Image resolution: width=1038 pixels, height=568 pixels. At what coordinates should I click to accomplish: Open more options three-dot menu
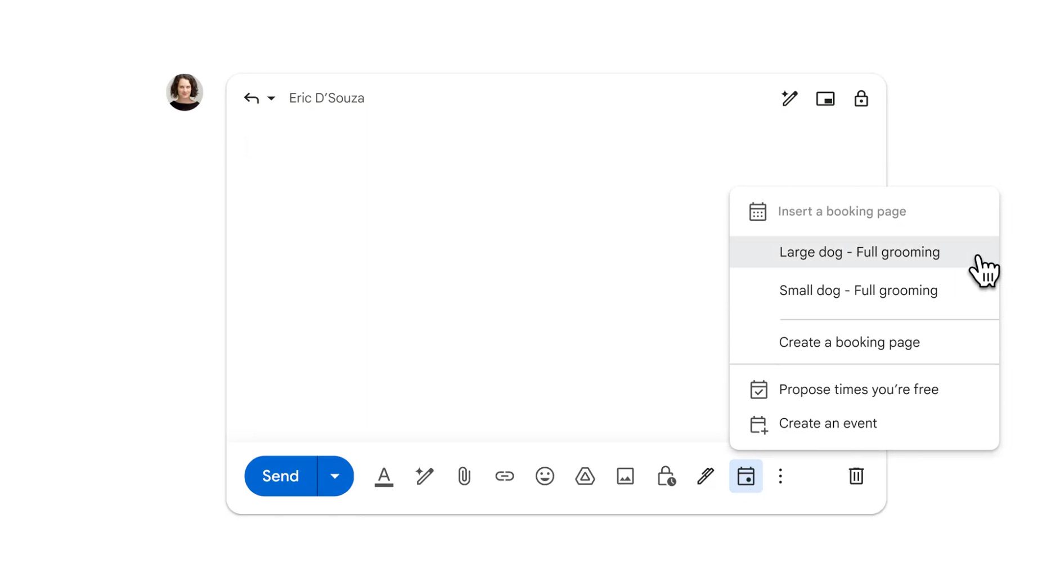pos(780,476)
